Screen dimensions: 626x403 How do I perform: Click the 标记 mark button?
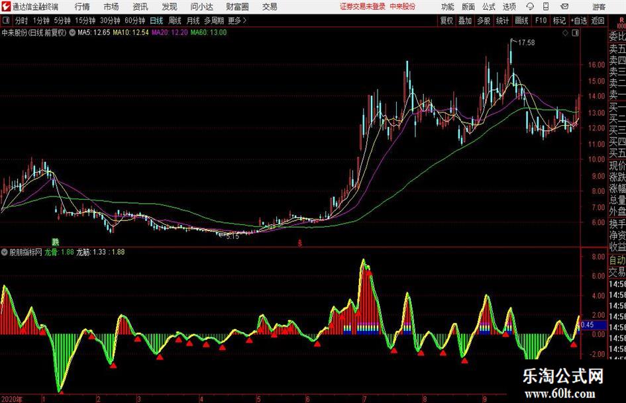[559, 21]
